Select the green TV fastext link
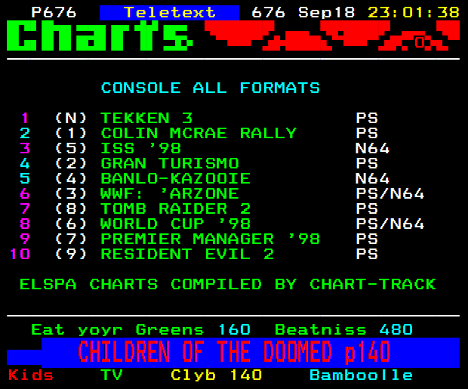 click(112, 375)
